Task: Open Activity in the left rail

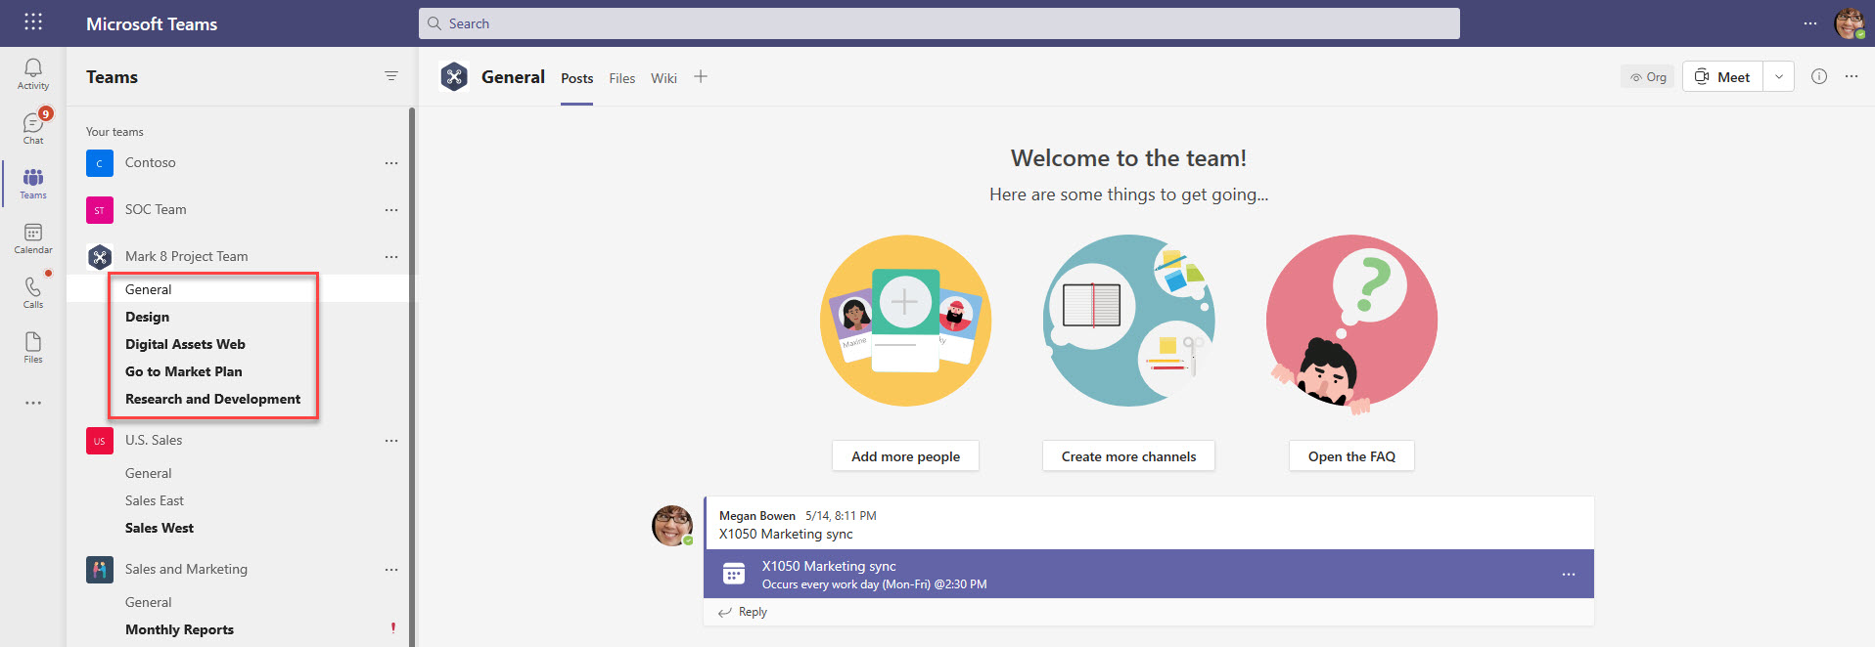Action: (33, 73)
